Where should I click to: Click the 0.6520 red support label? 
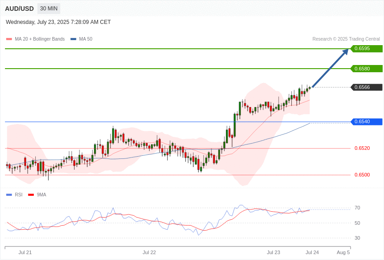362,148
